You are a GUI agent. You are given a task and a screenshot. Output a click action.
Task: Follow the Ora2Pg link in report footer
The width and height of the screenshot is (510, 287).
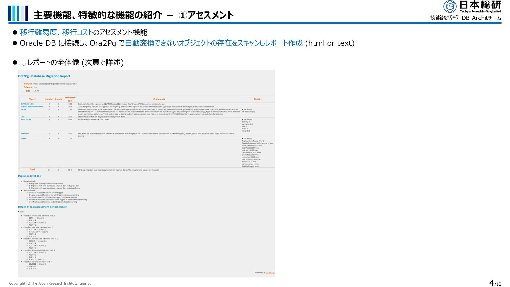pyautogui.click(x=270, y=273)
